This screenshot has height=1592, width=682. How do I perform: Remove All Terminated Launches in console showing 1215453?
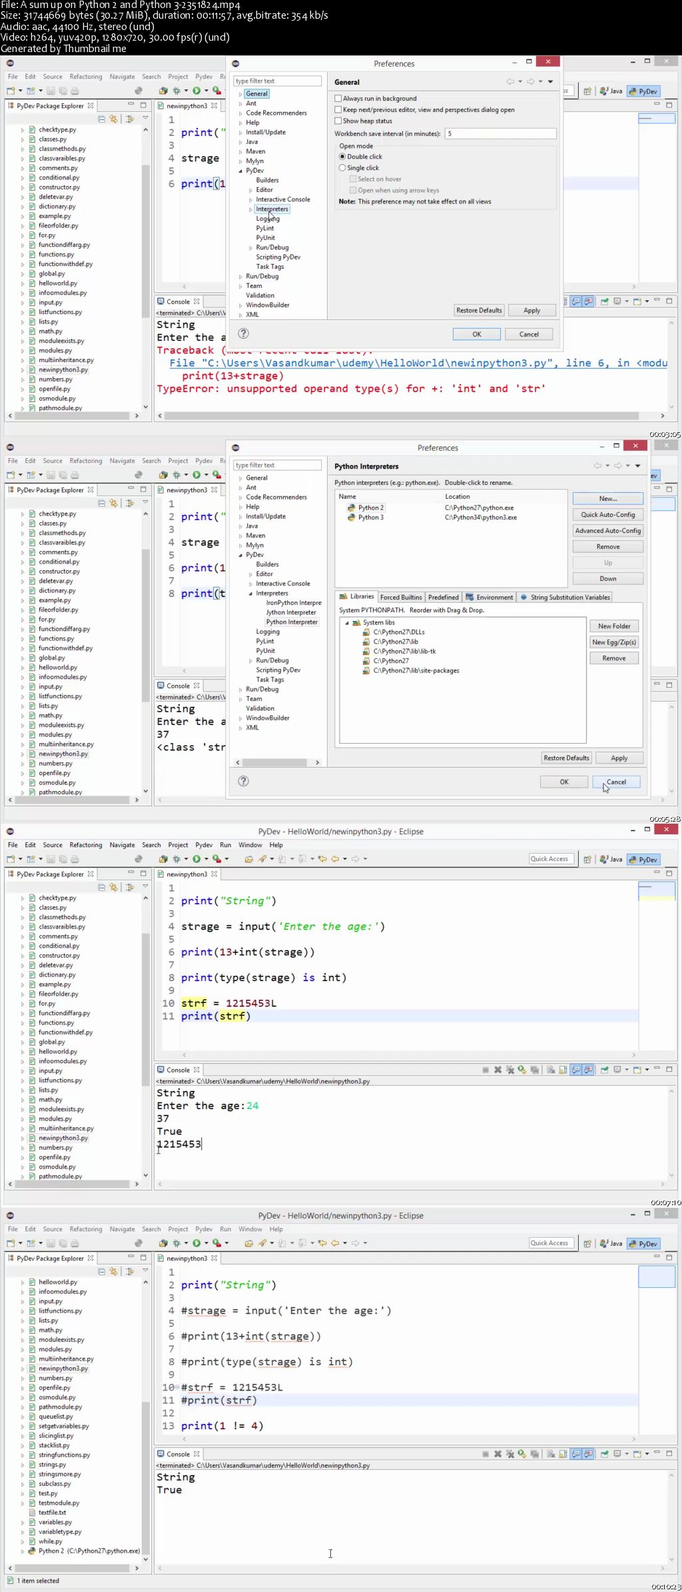coord(510,1070)
